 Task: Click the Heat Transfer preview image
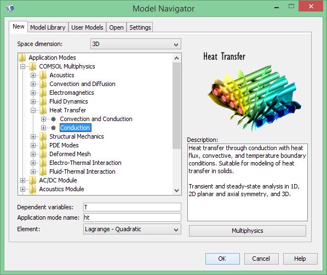click(x=255, y=98)
